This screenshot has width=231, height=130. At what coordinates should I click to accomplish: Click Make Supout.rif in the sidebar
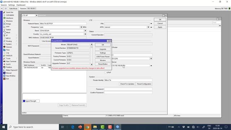(12, 70)
